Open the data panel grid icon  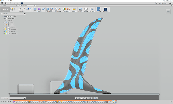click(x=2, y=3)
